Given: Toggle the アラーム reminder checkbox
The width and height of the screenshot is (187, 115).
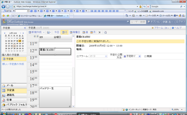Looking at the screenshot, I should coord(78,56).
